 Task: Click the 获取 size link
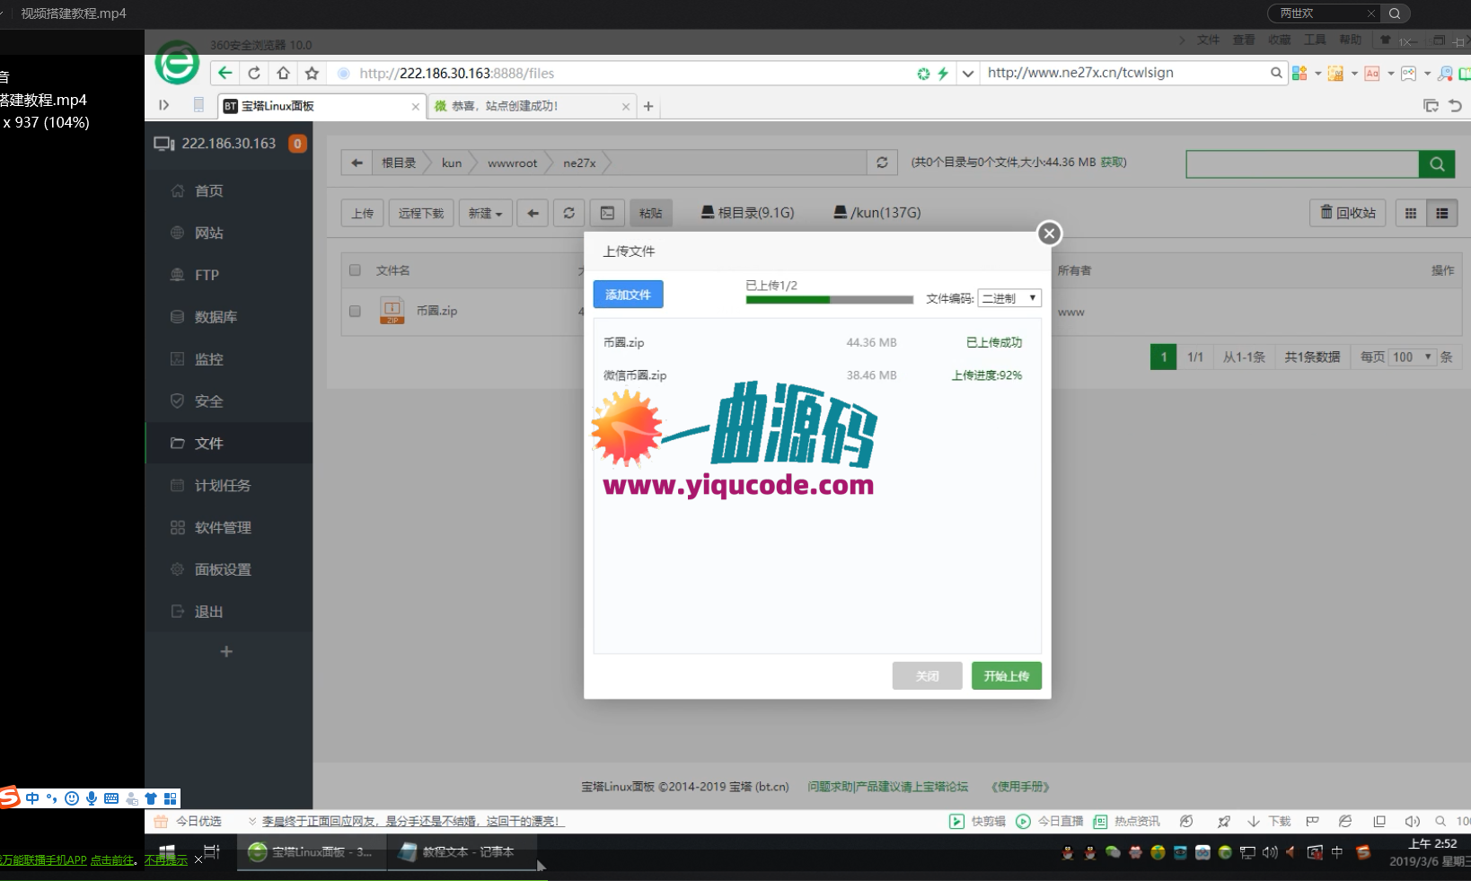[x=1113, y=163]
